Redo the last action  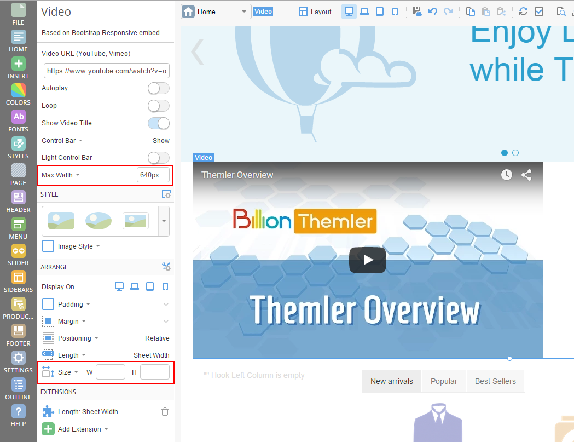[x=448, y=12]
